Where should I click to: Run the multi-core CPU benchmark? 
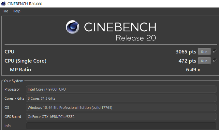[204, 52]
